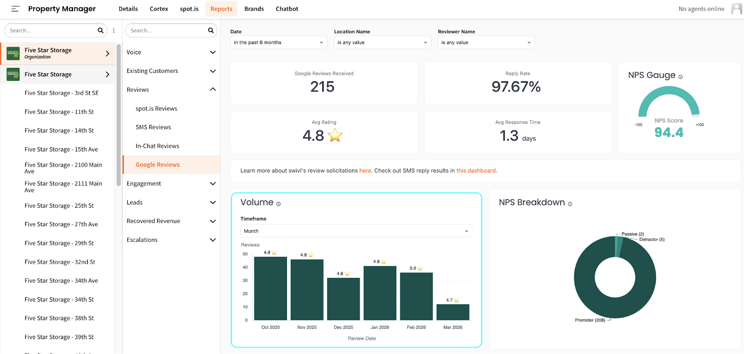Select Five Star Storage - 11th St
Viewport: 744px width, 354px height.
[59, 112]
